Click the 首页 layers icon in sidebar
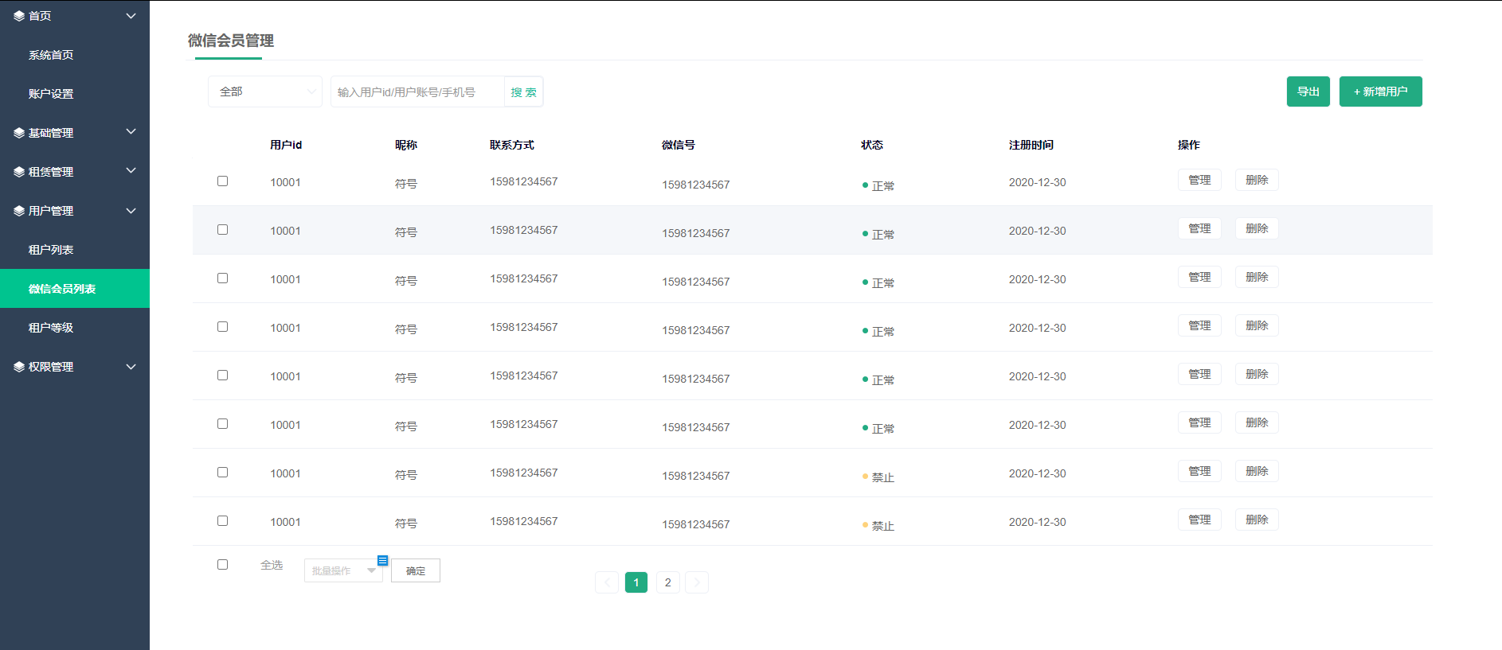Viewport: 1502px width, 650px height. pyautogui.click(x=19, y=16)
